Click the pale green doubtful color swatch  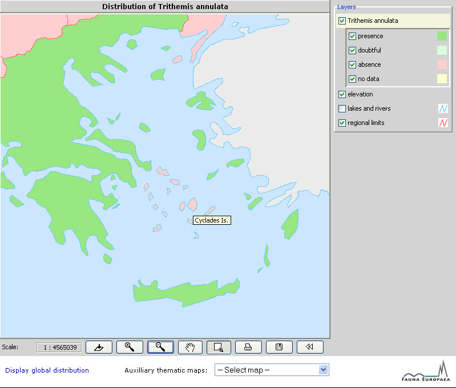coord(442,50)
